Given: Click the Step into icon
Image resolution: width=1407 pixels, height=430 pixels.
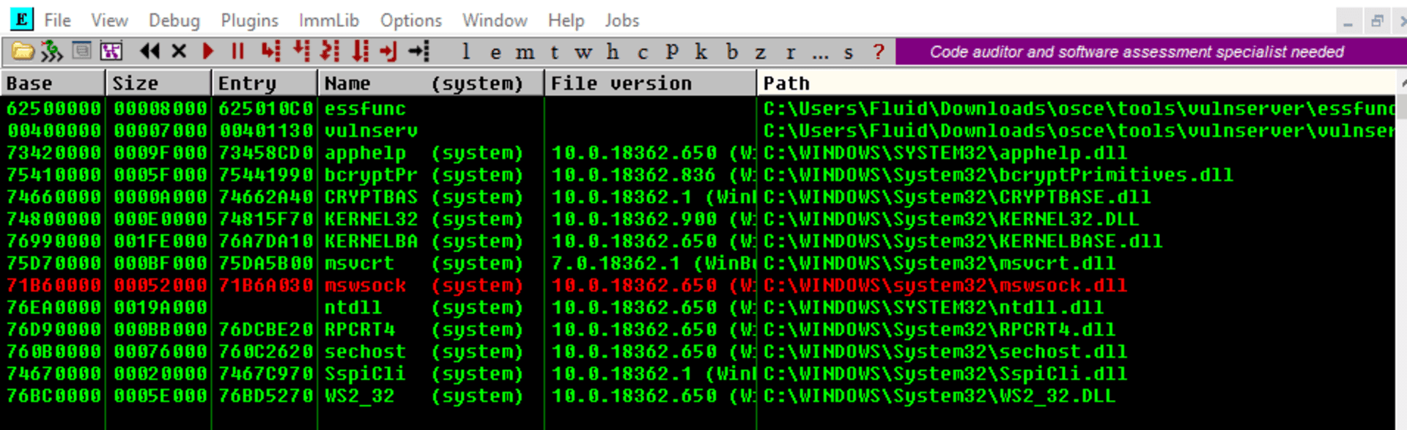Looking at the screenshot, I should click(270, 51).
